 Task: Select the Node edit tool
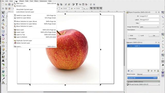click(x=3, y=17)
